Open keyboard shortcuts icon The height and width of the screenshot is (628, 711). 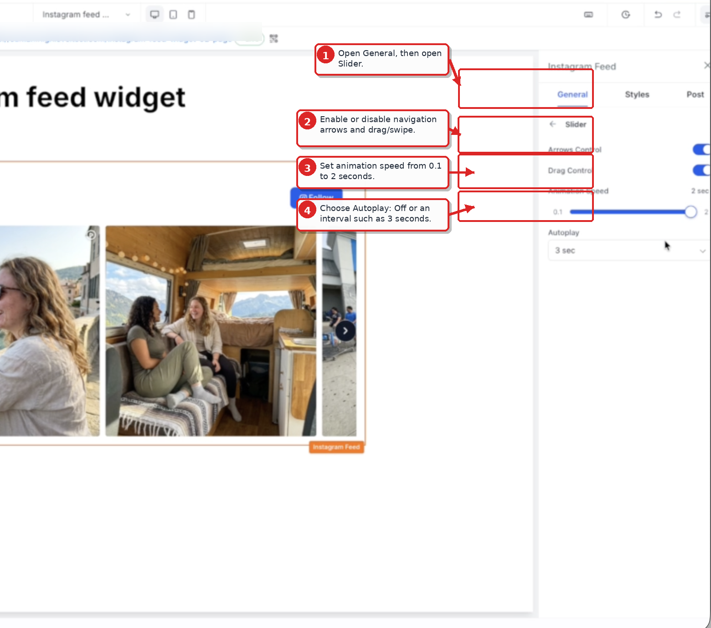point(588,15)
